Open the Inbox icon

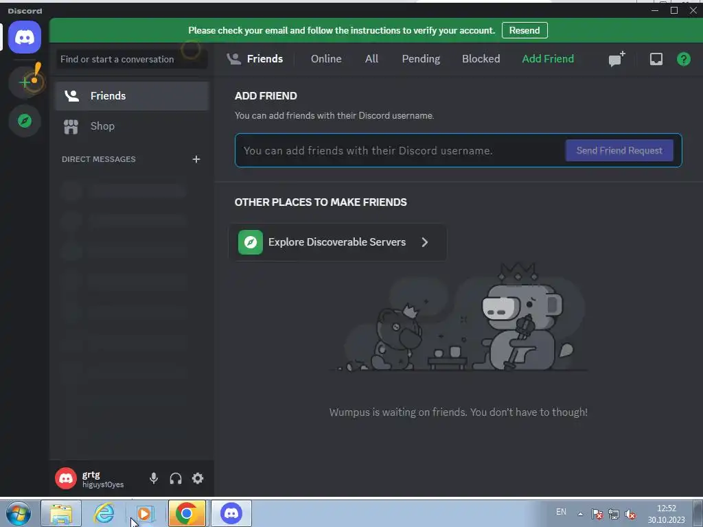[656, 59]
